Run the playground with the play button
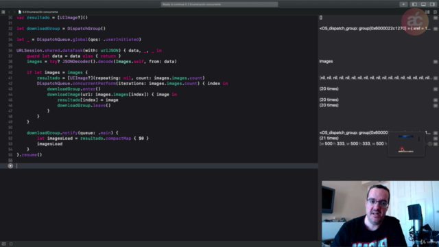The width and height of the screenshot is (439, 247). point(10,166)
